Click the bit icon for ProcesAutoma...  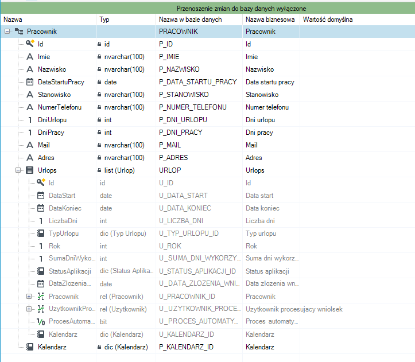[x=41, y=321]
